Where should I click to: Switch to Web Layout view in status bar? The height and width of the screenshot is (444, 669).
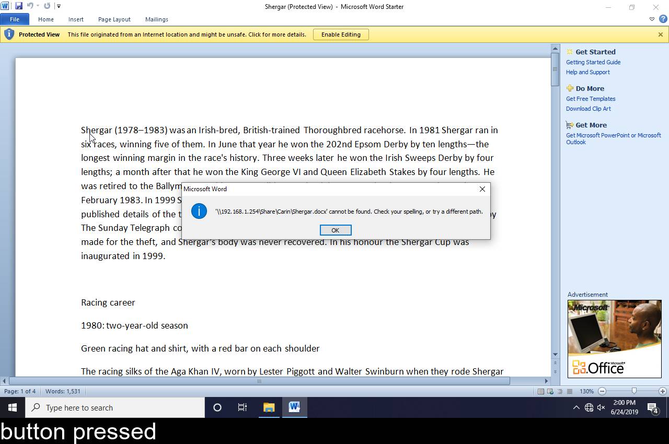point(550,391)
